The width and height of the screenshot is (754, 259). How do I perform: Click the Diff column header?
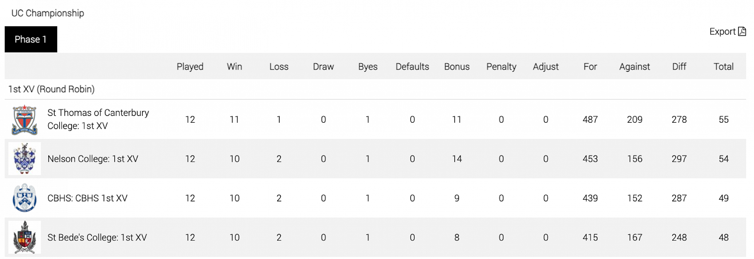(x=679, y=67)
